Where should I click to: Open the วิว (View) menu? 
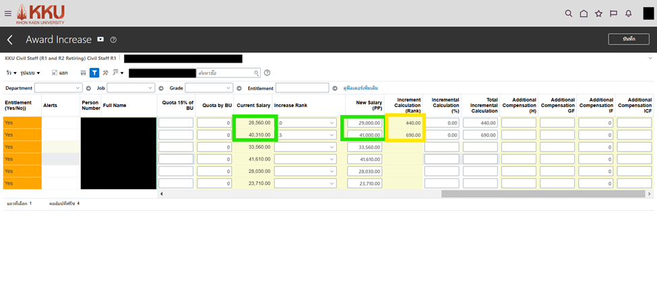11,73
